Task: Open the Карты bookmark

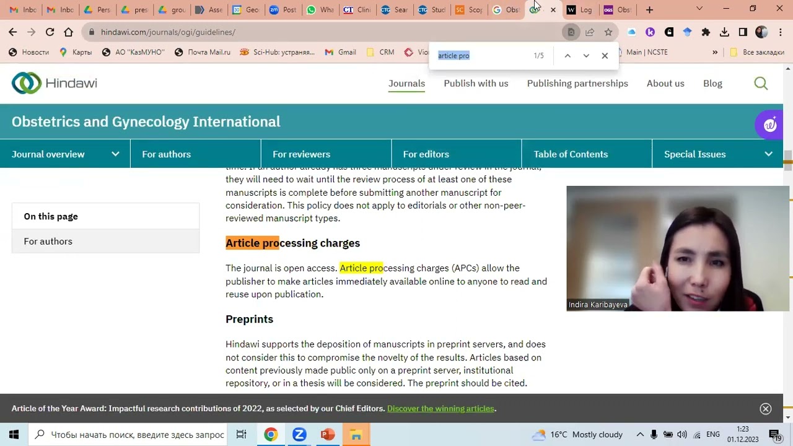Action: 76,52
